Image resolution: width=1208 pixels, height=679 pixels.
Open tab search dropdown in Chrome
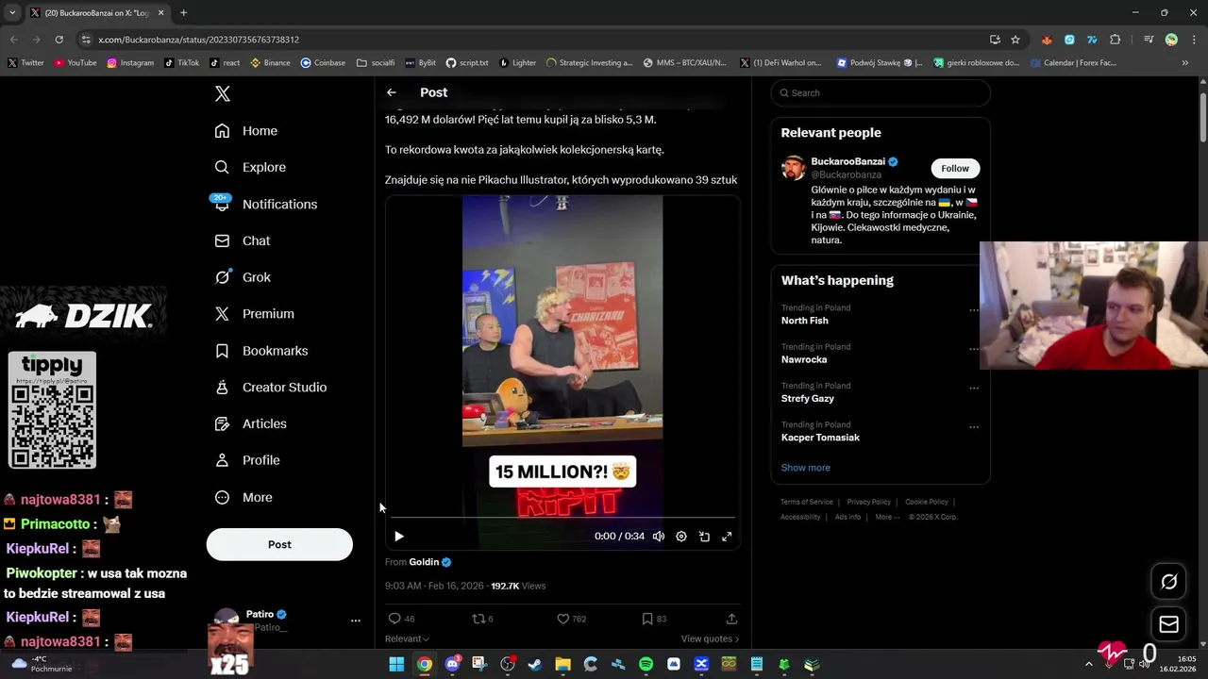click(12, 13)
